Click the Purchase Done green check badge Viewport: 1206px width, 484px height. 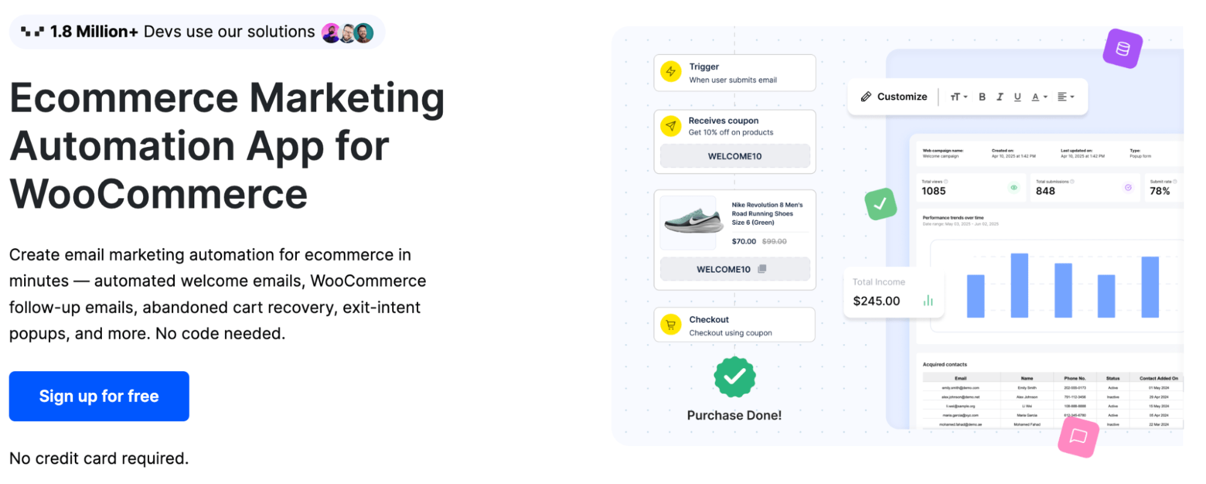(x=734, y=377)
